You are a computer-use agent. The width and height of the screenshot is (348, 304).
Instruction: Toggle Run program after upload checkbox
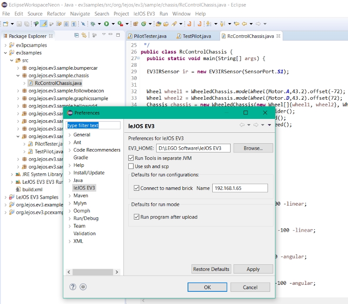(137, 216)
